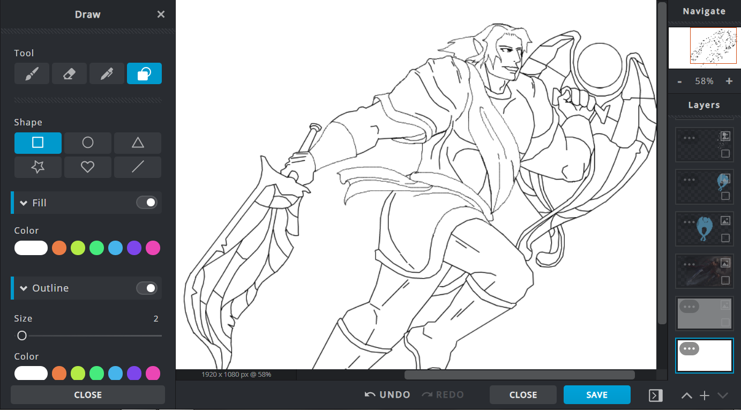This screenshot has height=410, width=741.
Task: Click the CLOSE button under Draw panel
Action: 88,394
